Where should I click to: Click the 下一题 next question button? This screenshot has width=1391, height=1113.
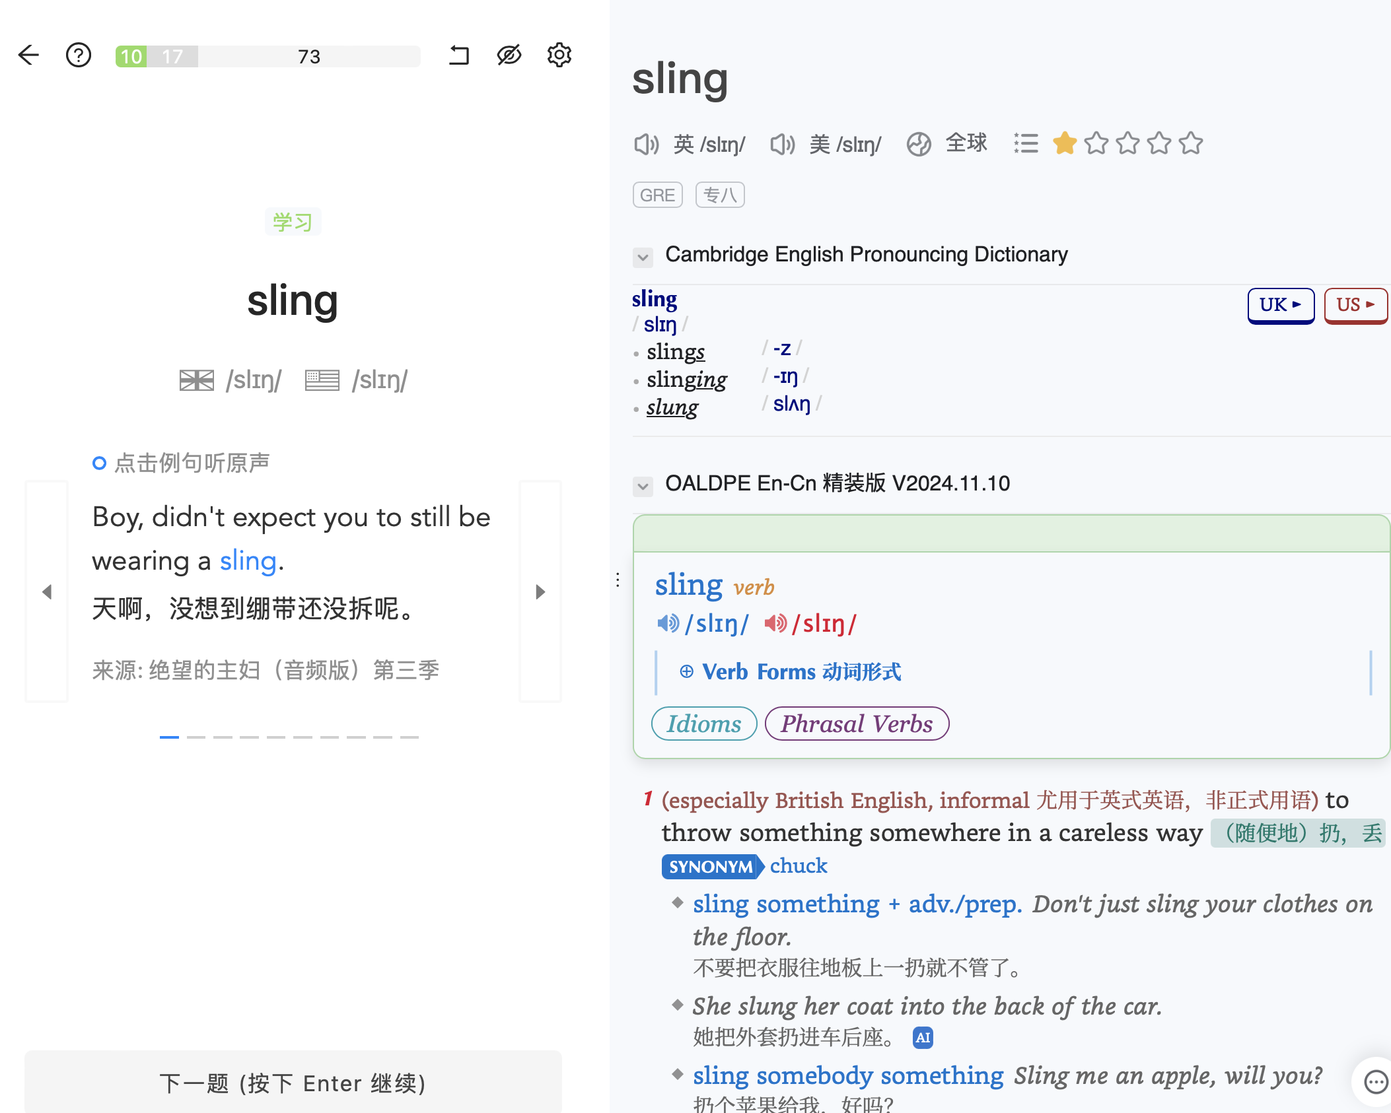pyautogui.click(x=293, y=1083)
